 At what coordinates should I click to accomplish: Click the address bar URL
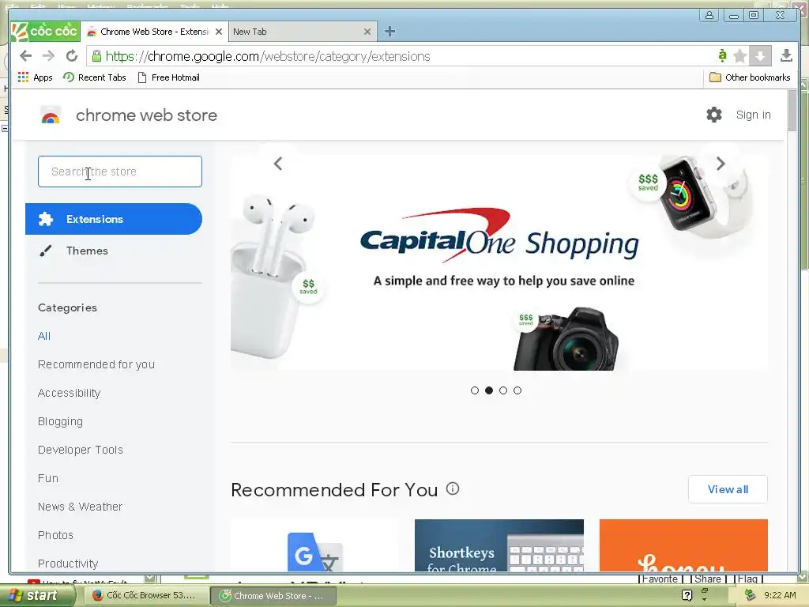(268, 56)
